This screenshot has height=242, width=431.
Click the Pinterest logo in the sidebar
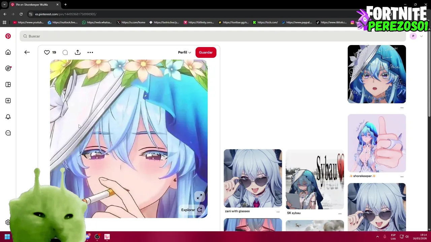(8, 36)
